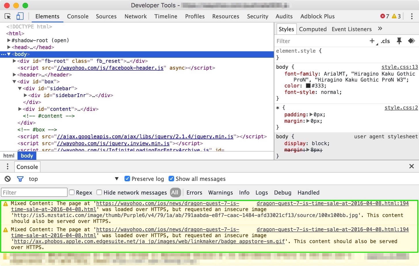Click second Mixed Content warning triangle icon
Screen dimensions: 419x266
[5, 230]
